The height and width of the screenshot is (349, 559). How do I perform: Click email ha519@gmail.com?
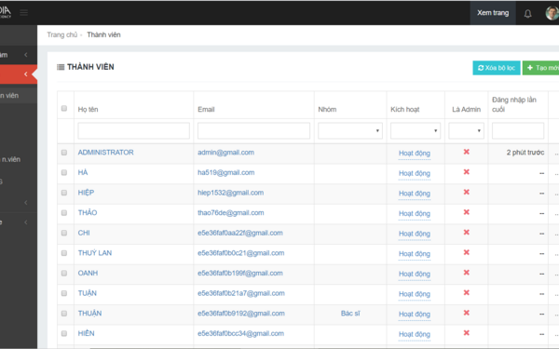coord(226,172)
